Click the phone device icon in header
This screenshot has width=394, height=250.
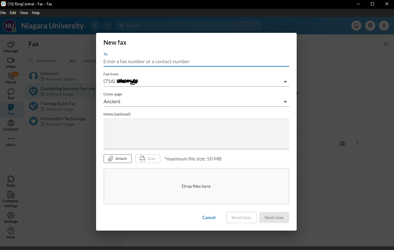coord(356,26)
